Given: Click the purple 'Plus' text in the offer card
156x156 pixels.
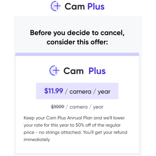Looking at the screenshot, I should pos(97,71).
